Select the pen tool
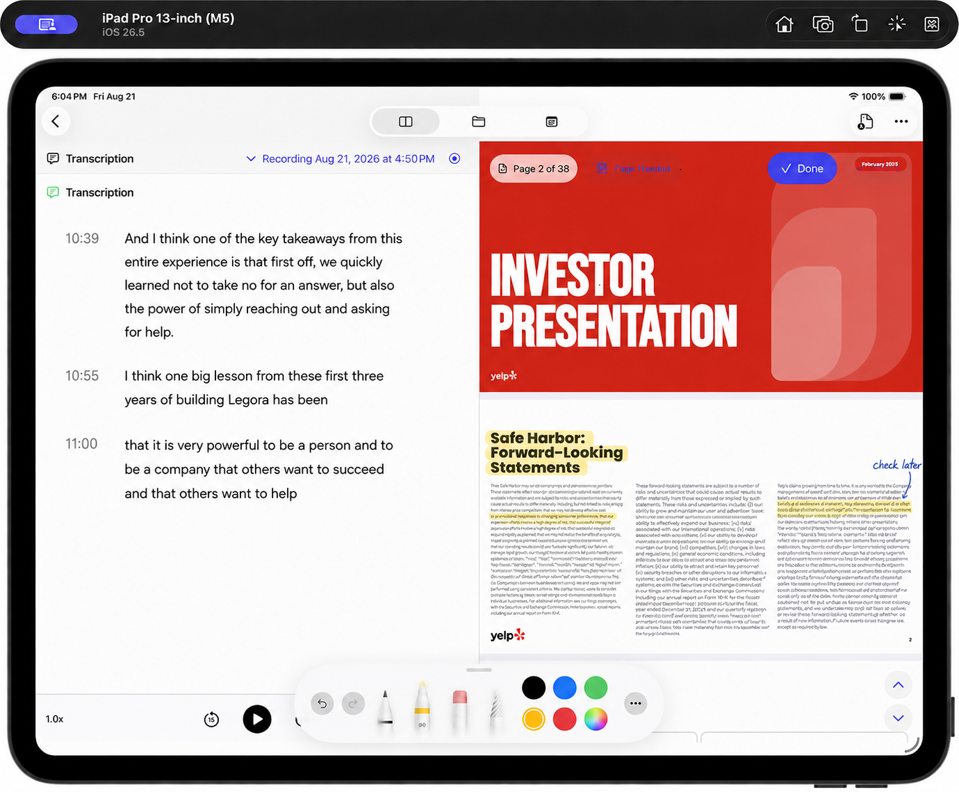 [386, 709]
